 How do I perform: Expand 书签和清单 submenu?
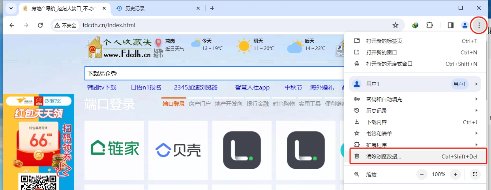pyautogui.click(x=416, y=134)
